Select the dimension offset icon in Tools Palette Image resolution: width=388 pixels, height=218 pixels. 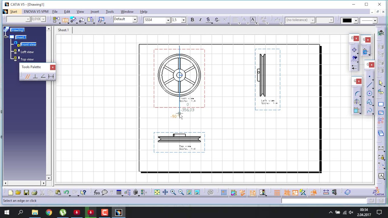point(51,77)
